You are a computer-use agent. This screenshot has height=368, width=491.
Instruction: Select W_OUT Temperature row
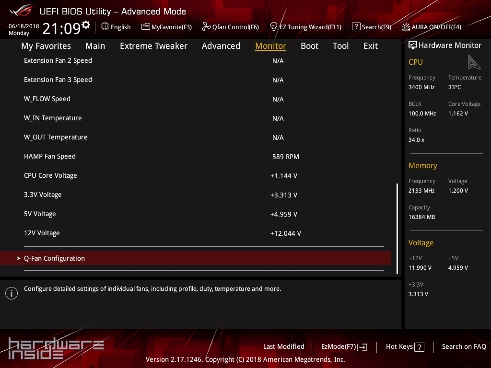pyautogui.click(x=196, y=137)
